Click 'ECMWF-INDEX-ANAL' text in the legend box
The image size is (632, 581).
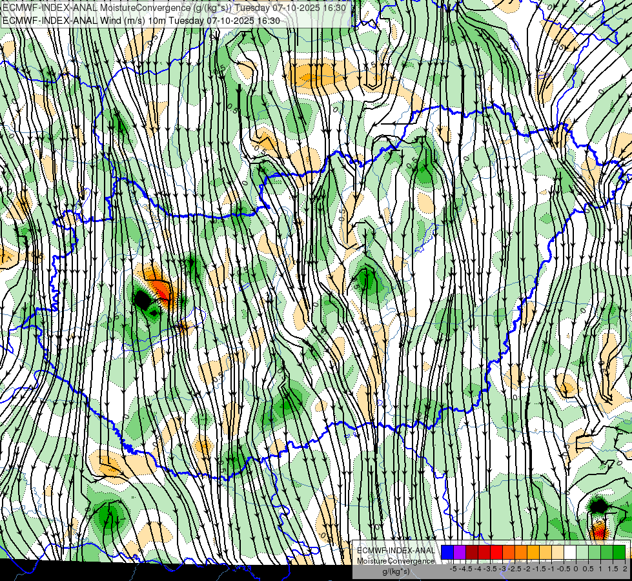coord(396,551)
